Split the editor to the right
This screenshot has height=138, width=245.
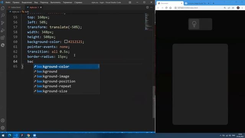pos(147,7)
